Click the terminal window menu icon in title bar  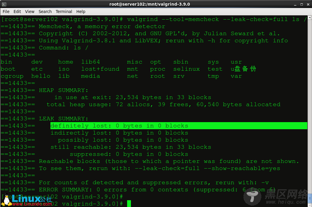pyautogui.click(x=4, y=4)
